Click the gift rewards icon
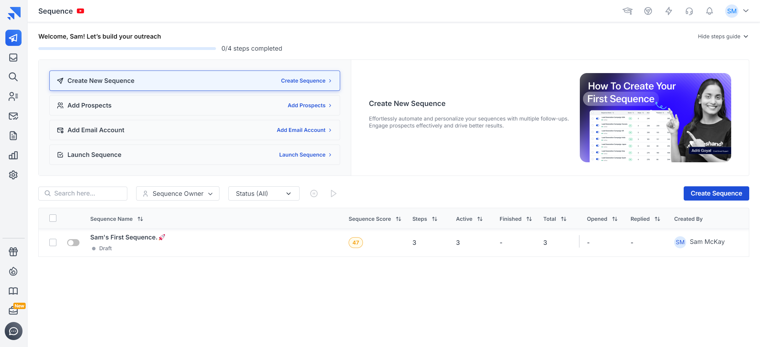 [13, 252]
